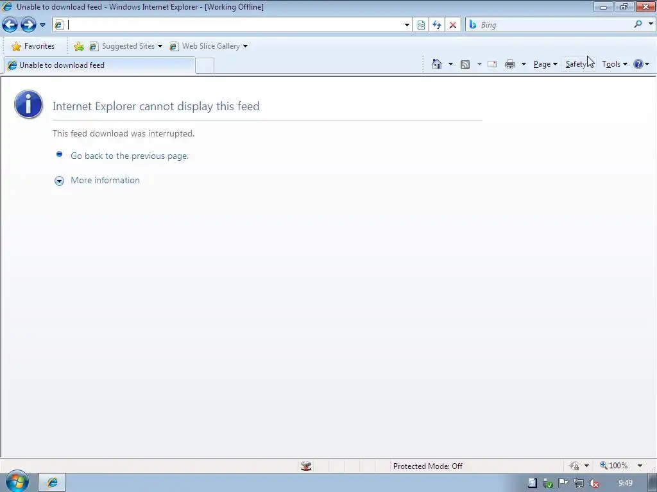Viewport: 657px width, 492px height.
Task: Click the green shield security tray icon
Action: click(547, 483)
